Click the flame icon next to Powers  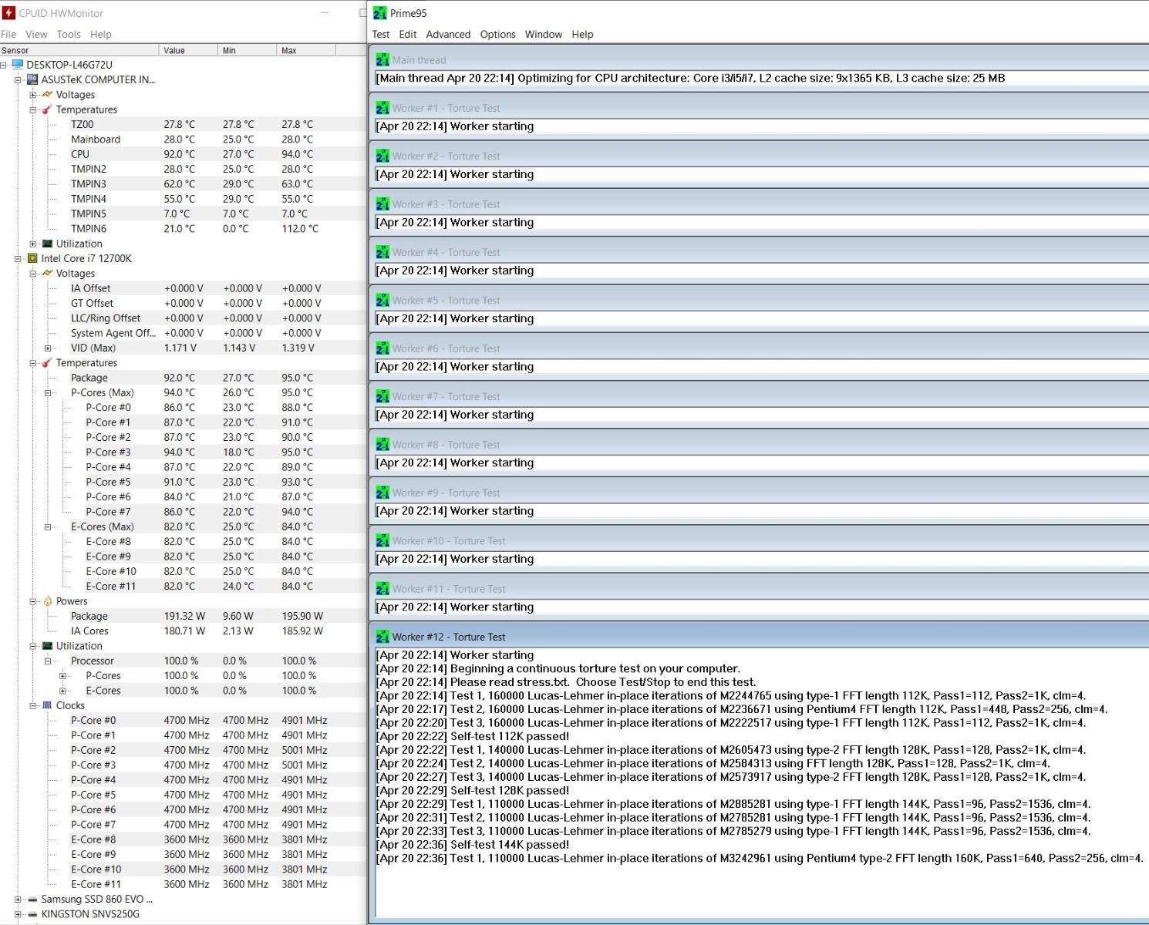coord(48,601)
